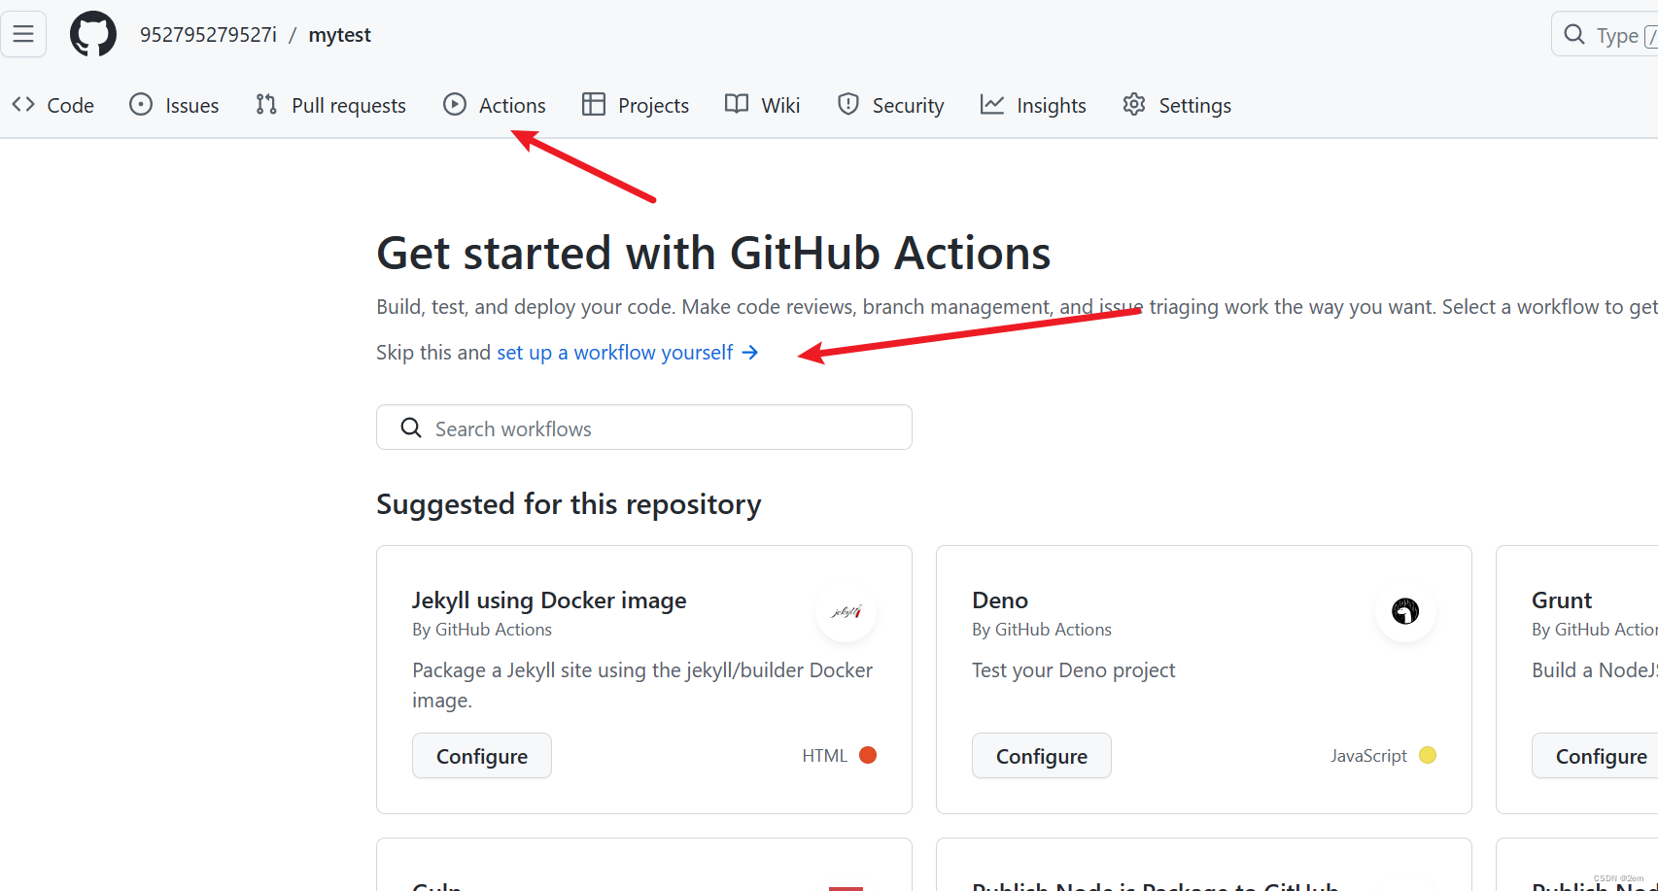
Task: Click 'By GitHub Actions' under Deno card
Action: point(1042,630)
